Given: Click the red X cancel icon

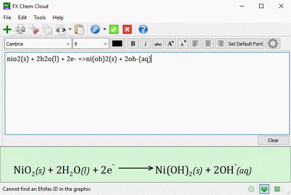Looking at the screenshot, I should coord(127,29).
